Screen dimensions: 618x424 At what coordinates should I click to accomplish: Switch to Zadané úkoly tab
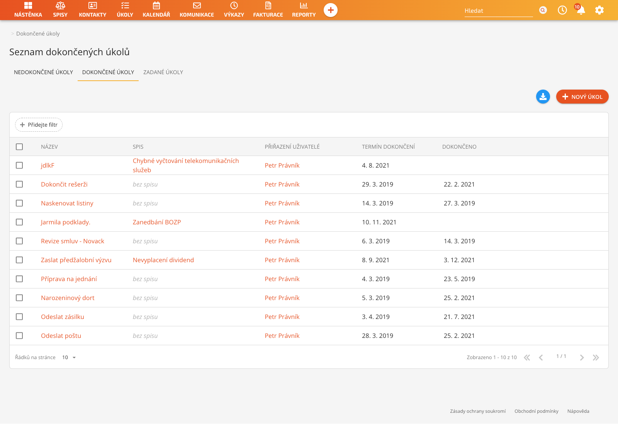coord(163,72)
